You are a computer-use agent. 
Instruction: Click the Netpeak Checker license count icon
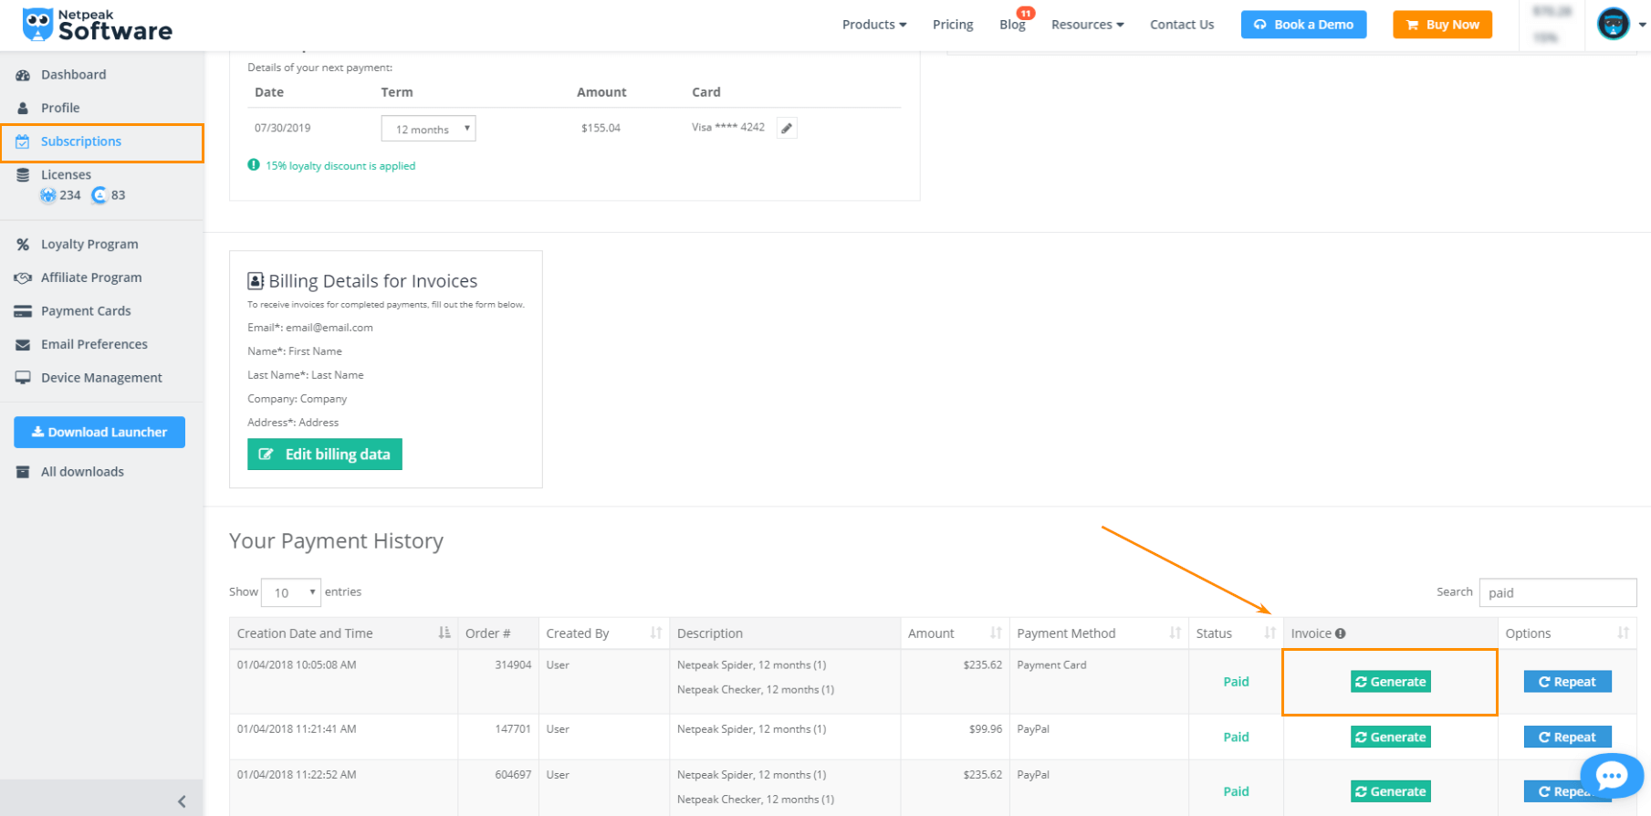point(99,195)
